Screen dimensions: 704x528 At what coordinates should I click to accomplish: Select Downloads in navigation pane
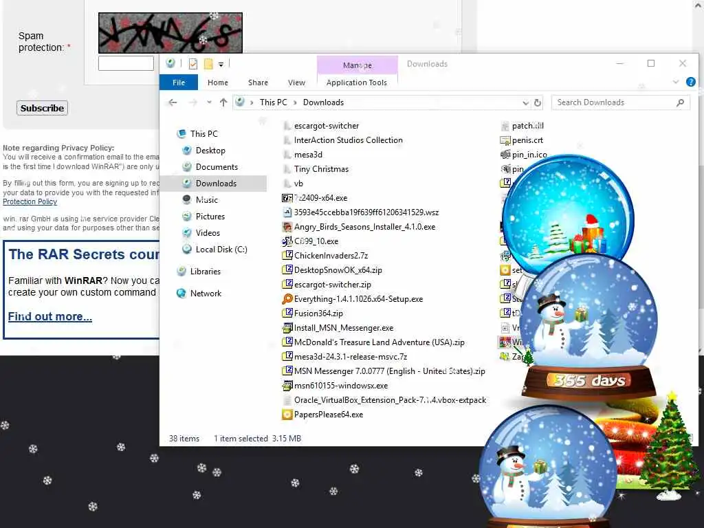coord(216,183)
